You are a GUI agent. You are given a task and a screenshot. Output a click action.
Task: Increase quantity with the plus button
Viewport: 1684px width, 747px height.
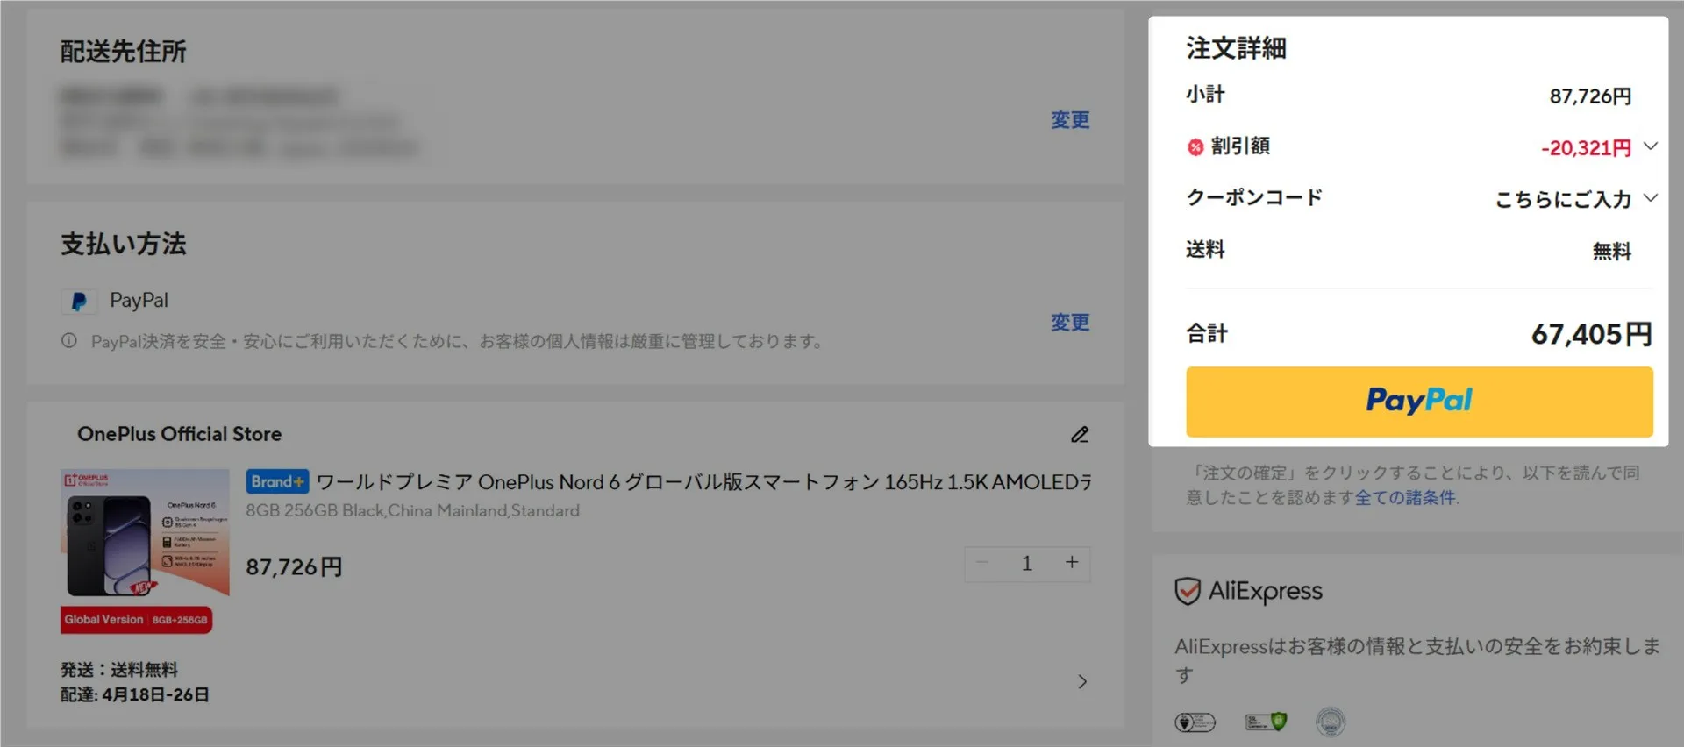click(1072, 563)
